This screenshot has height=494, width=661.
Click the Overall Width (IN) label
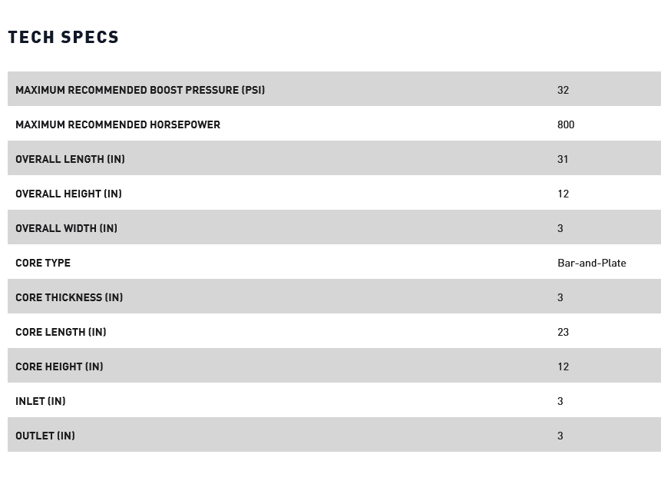pyautogui.click(x=66, y=228)
